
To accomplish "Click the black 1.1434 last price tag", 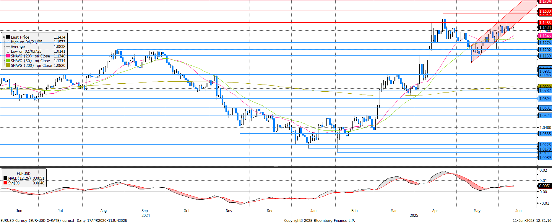I will tap(544, 27).
